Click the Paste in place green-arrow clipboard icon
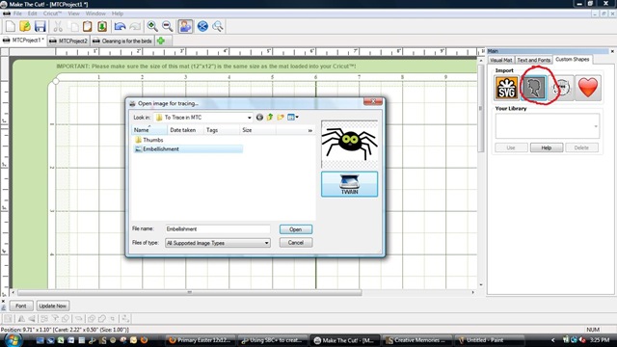Image resolution: width=617 pixels, height=347 pixels. [x=102, y=26]
